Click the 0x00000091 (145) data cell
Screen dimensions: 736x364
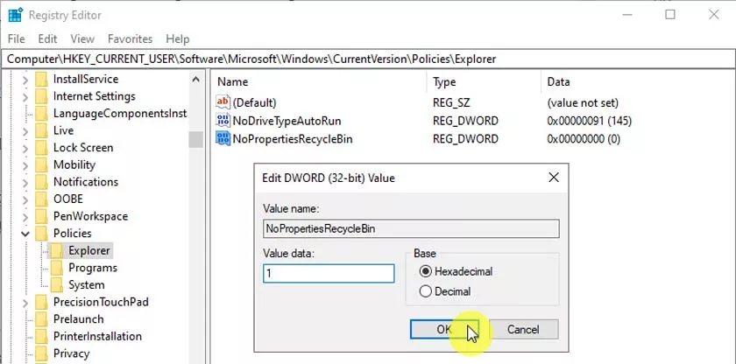pyautogui.click(x=590, y=121)
